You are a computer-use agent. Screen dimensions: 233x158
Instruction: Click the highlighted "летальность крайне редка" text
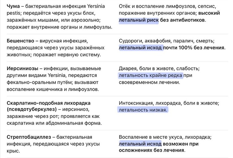150,75
